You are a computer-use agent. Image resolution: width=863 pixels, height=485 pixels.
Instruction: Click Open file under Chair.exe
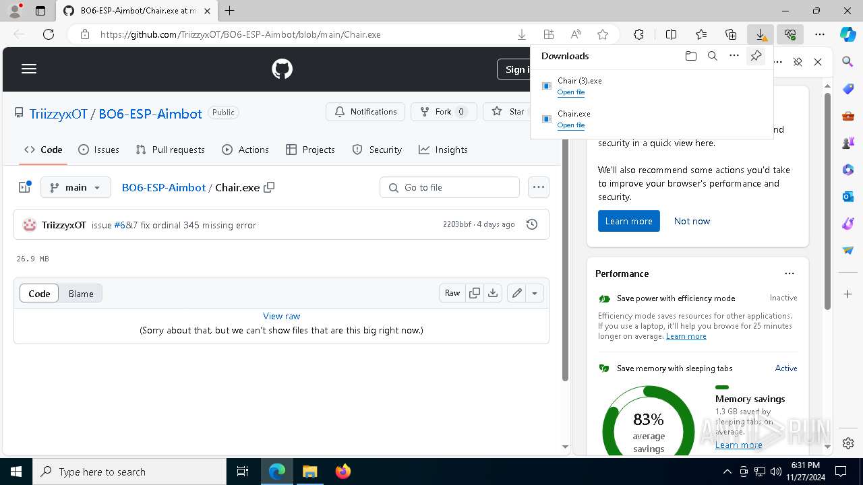coord(571,125)
